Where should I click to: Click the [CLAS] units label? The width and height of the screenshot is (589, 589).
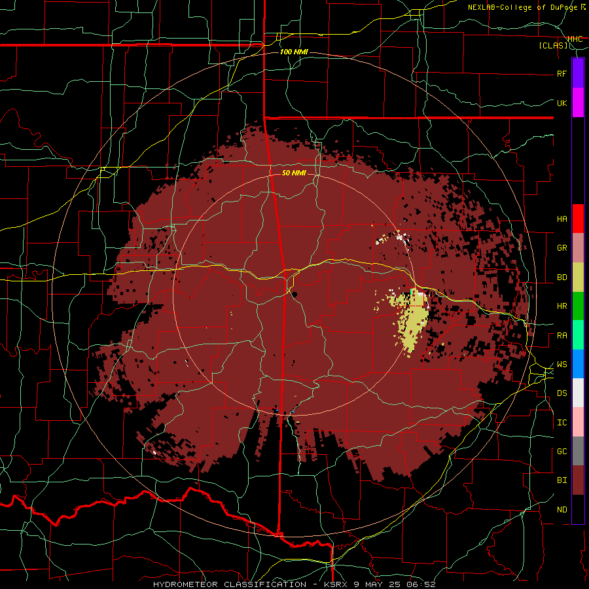click(x=553, y=46)
